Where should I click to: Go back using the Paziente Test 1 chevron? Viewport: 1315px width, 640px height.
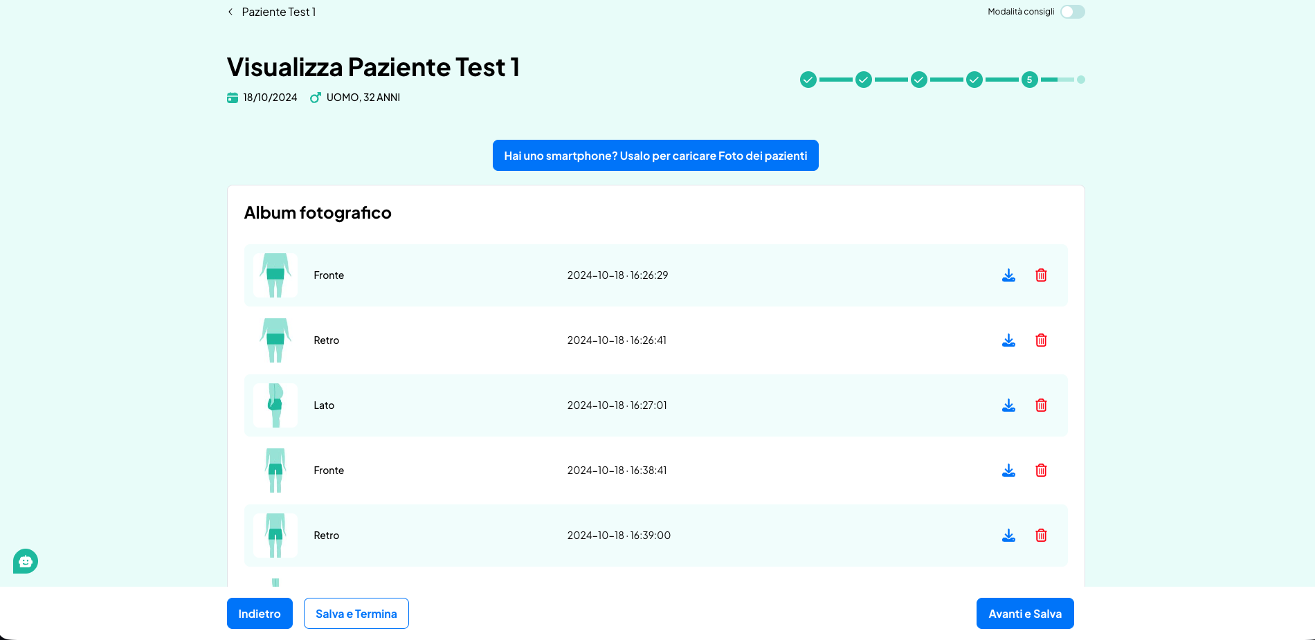coord(230,12)
